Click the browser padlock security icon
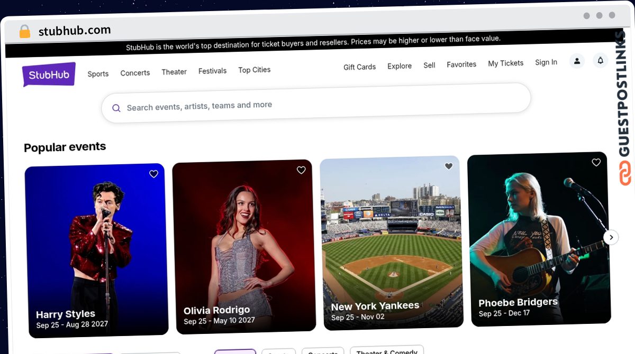Image resolution: width=635 pixels, height=354 pixels. tap(25, 31)
